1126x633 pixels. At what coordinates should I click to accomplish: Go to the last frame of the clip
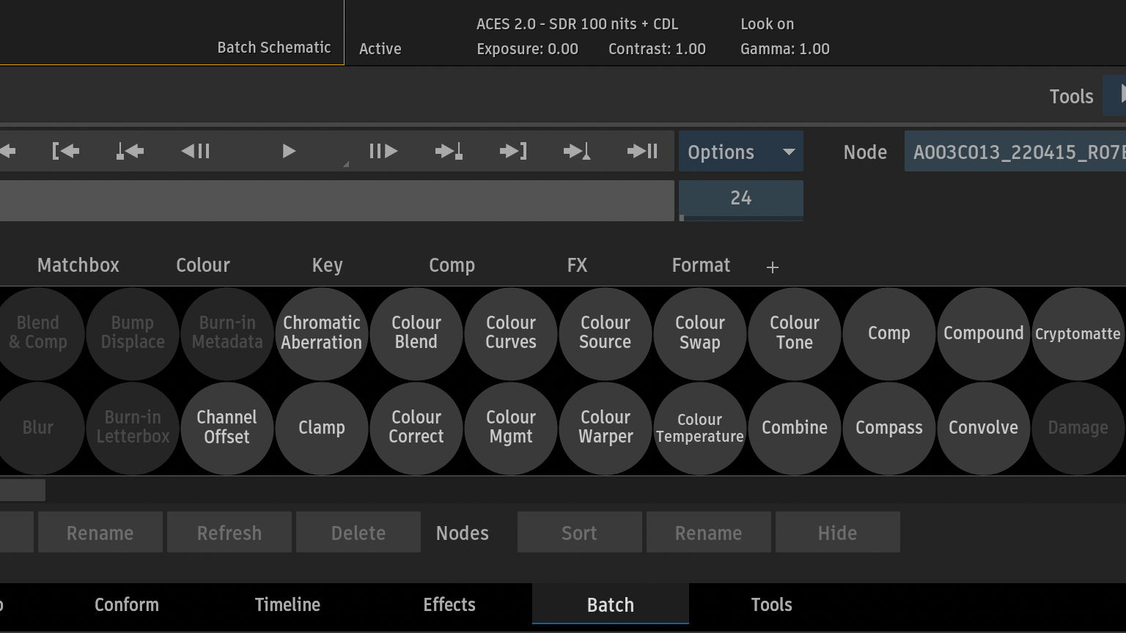click(642, 152)
